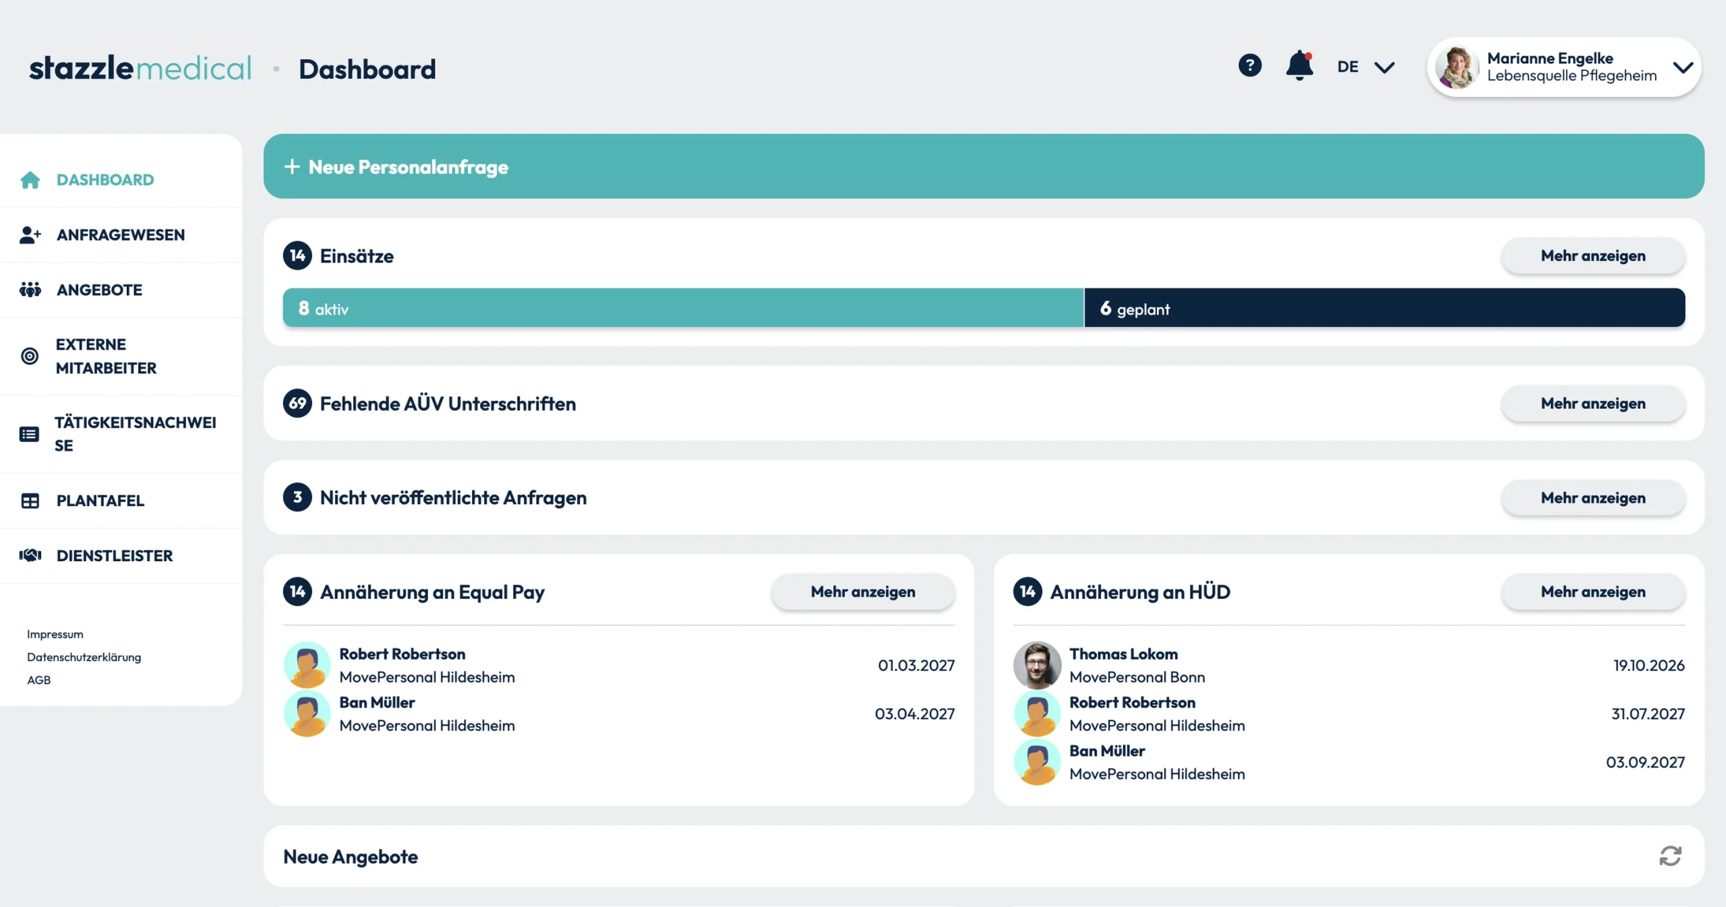Open Anfragewesen in the sidebar
This screenshot has height=907, width=1726.
tap(121, 234)
